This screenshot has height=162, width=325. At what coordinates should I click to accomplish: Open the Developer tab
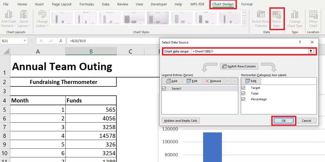(158, 4)
